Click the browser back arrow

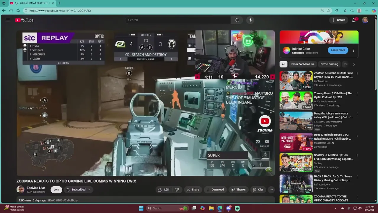pyautogui.click(x=4, y=11)
